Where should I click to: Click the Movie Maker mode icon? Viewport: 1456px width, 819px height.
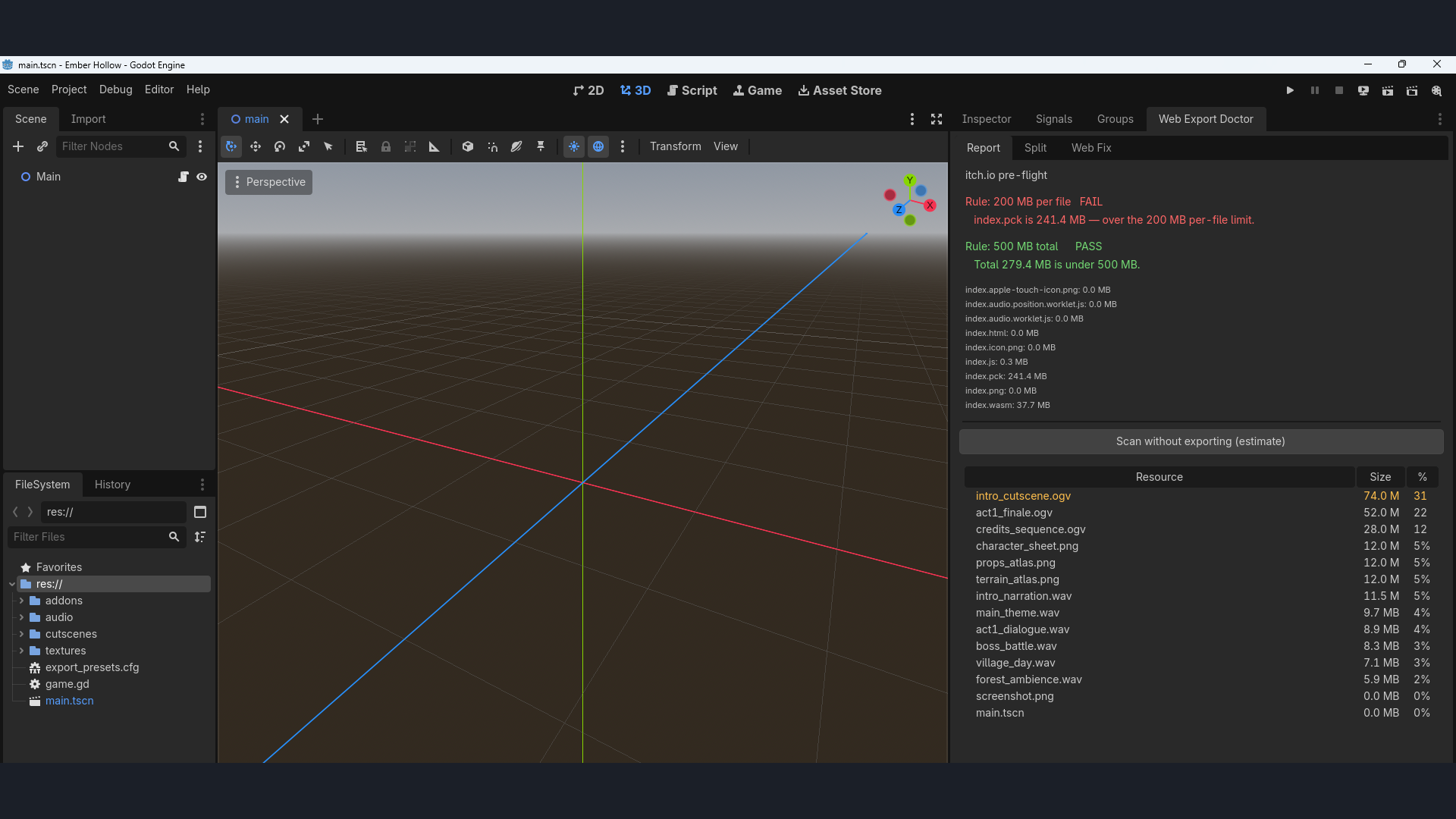1436,90
